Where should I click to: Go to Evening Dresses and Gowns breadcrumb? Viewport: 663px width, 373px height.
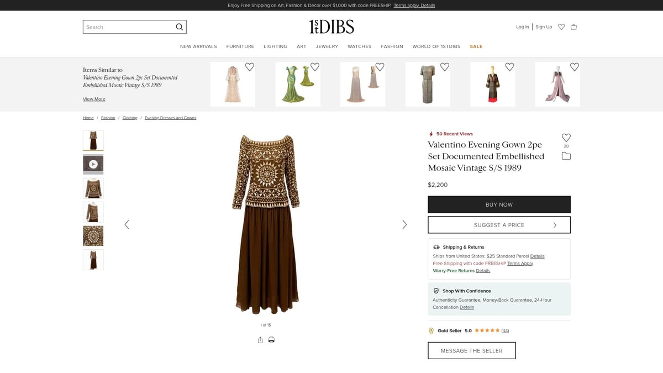tap(170, 118)
